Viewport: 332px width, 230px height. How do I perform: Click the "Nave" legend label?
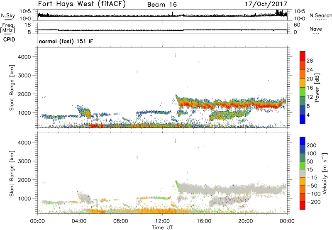pyautogui.click(x=316, y=29)
